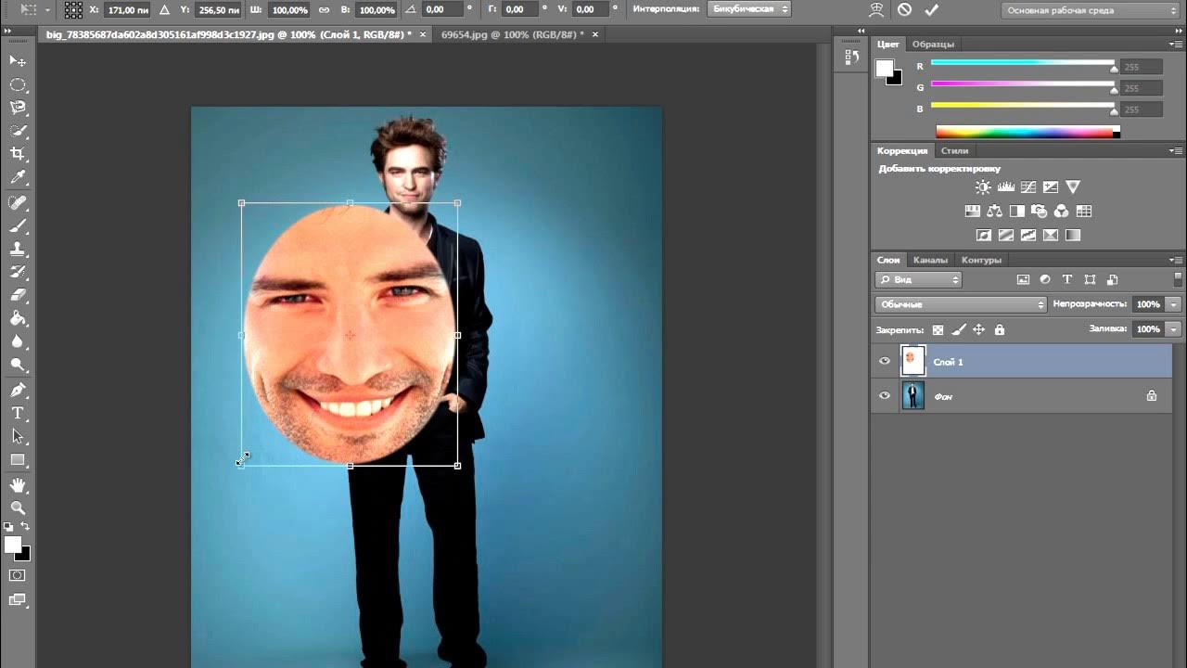
Task: Select the Healing Brush tool
Action: point(18,202)
